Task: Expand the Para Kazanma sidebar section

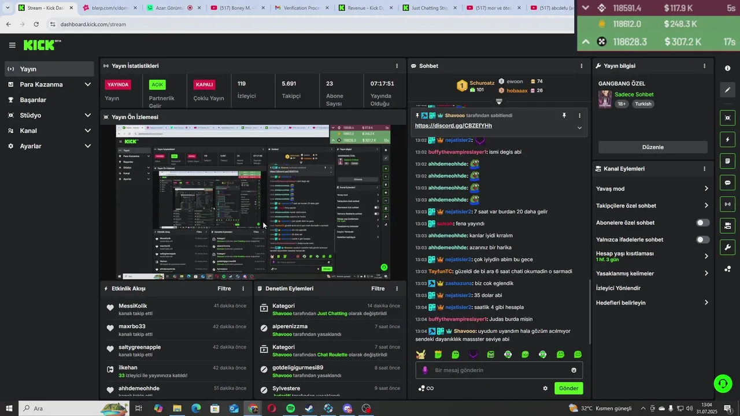Action: [88, 84]
